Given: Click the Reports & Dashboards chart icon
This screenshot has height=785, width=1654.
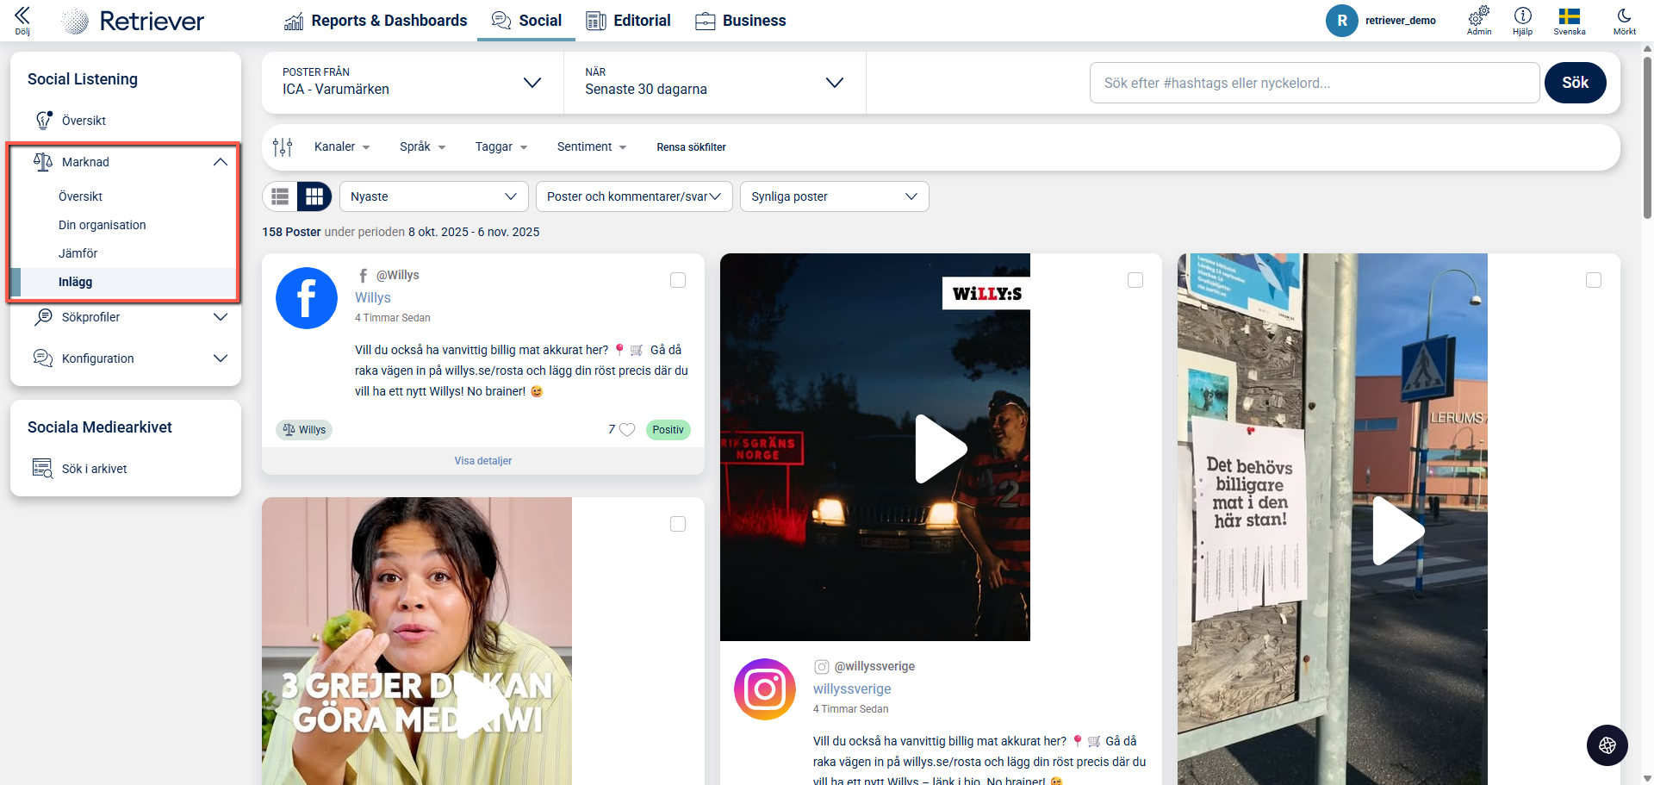Looking at the screenshot, I should 294,22.
